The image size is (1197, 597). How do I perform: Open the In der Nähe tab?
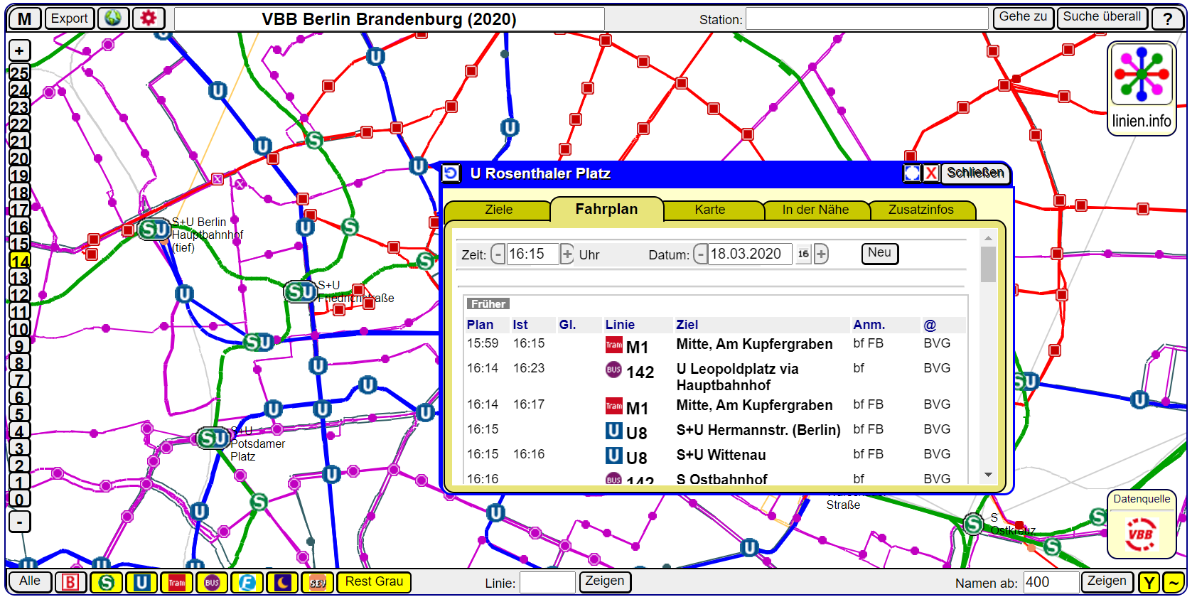pos(815,210)
